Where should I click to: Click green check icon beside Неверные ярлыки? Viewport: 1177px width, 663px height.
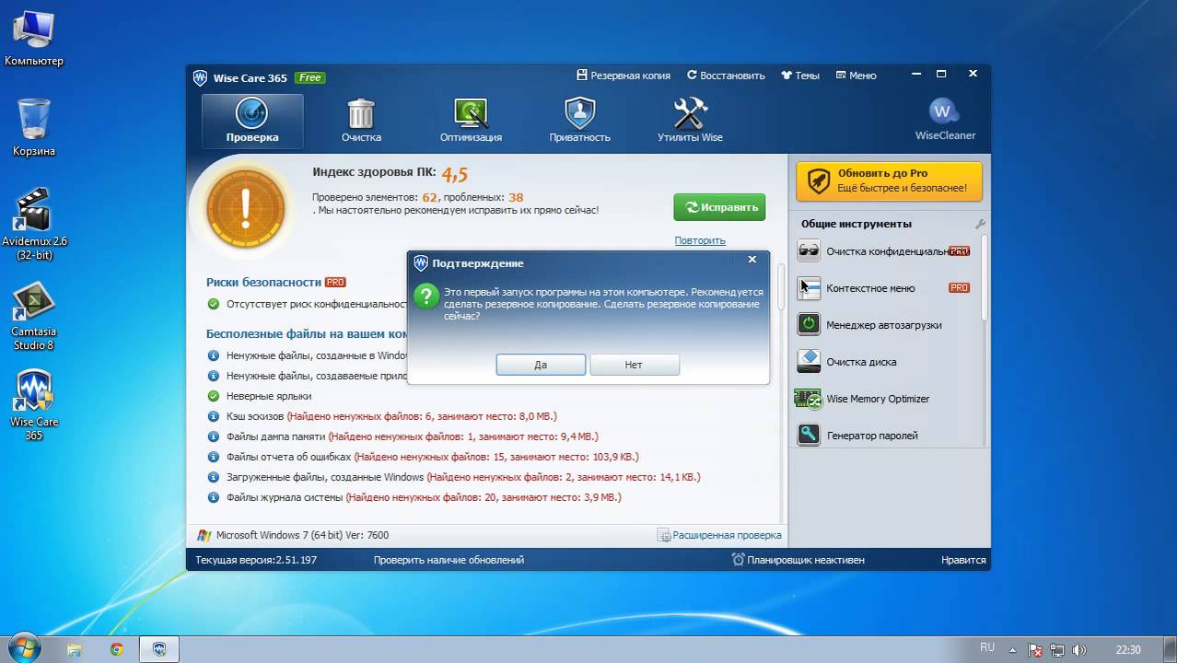[214, 396]
